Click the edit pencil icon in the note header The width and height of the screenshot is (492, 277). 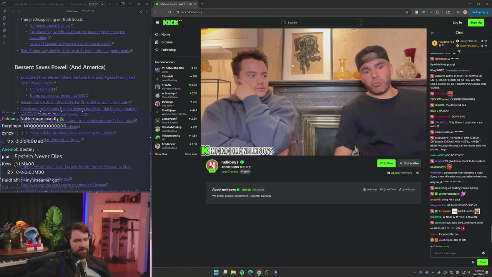(141, 12)
